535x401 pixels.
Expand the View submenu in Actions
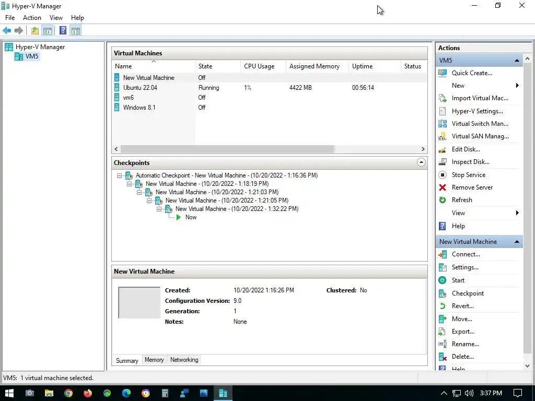point(517,213)
